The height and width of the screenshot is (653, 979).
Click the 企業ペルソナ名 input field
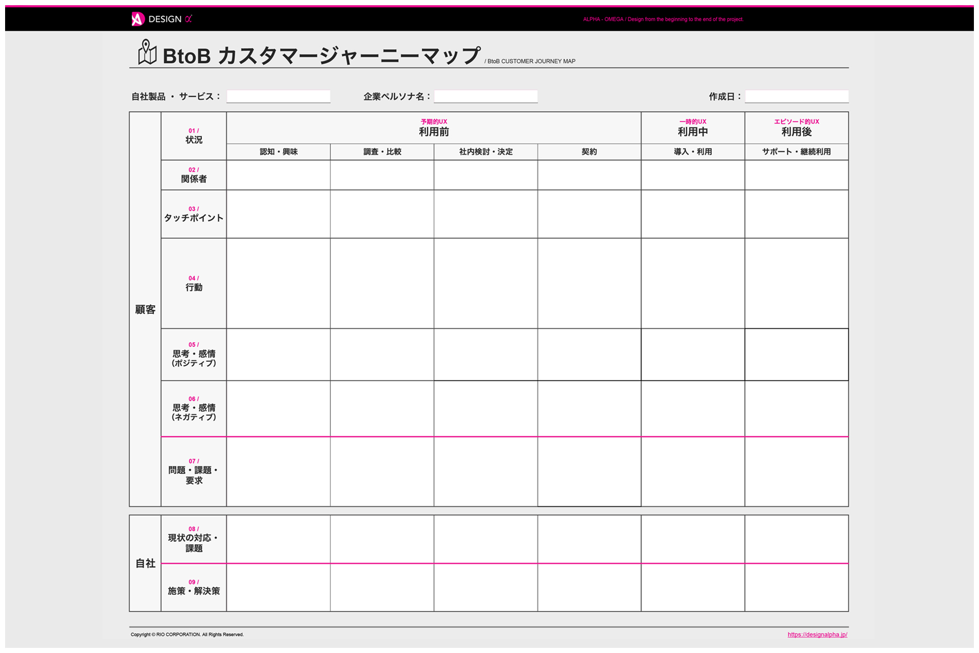tap(486, 96)
